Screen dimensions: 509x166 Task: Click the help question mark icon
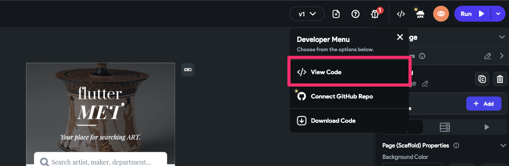356,14
